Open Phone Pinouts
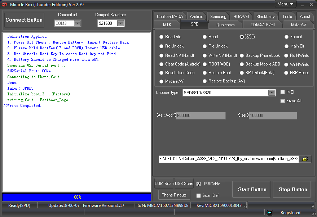 tap(174, 195)
